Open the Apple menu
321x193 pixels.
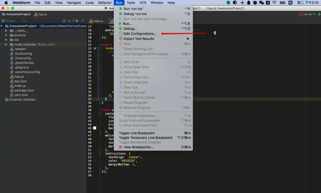point(6,3)
